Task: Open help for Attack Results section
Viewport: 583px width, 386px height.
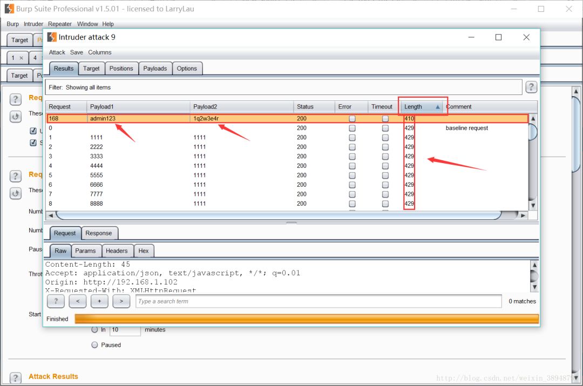Action: (15, 378)
